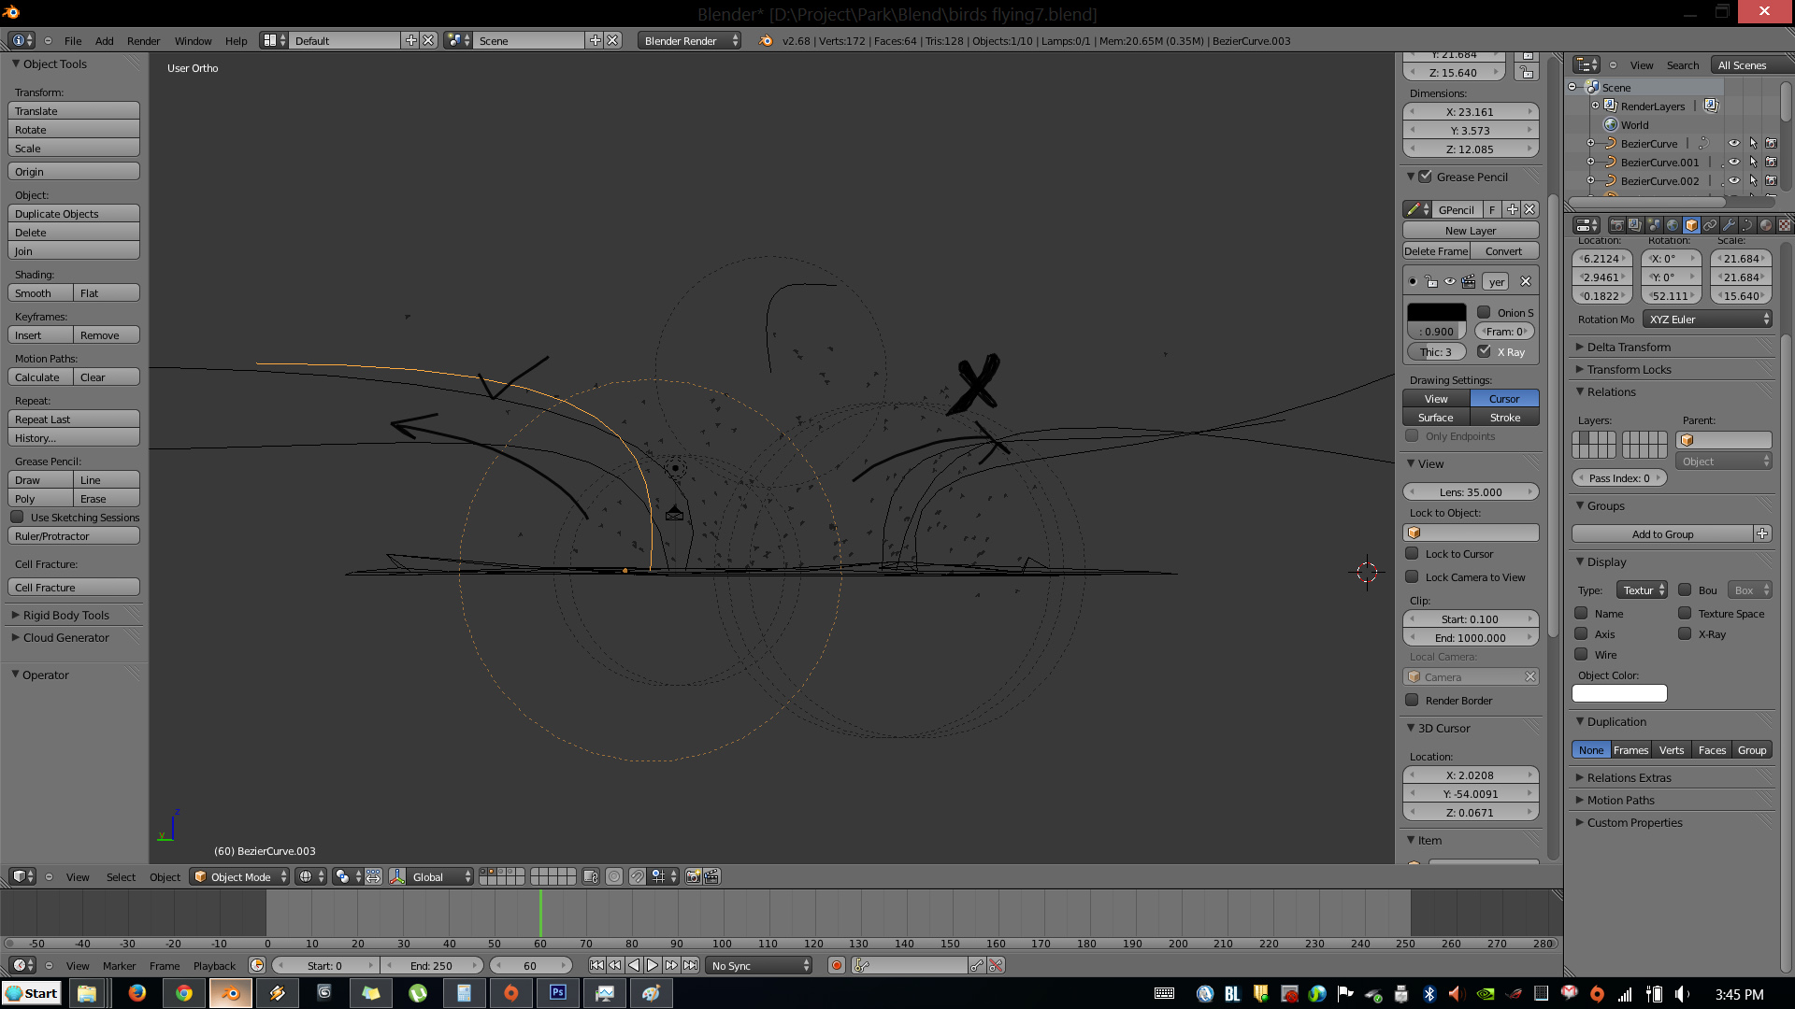
Task: Open the World properties tab (globe icon)
Action: 1673,225
